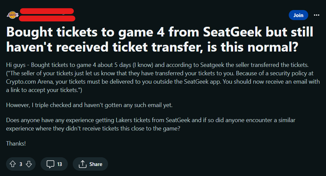Click the Share label text

click(96, 164)
